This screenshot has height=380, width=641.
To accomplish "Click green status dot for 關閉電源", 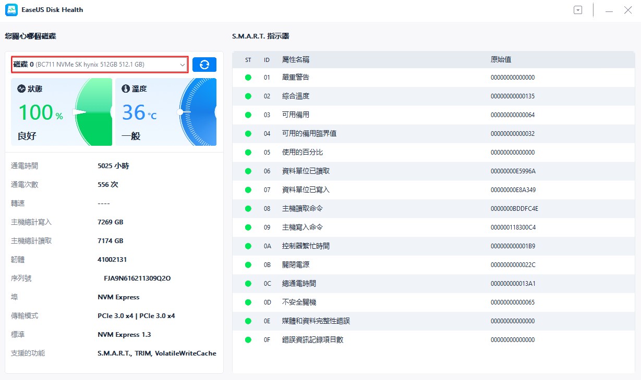I will [248, 265].
